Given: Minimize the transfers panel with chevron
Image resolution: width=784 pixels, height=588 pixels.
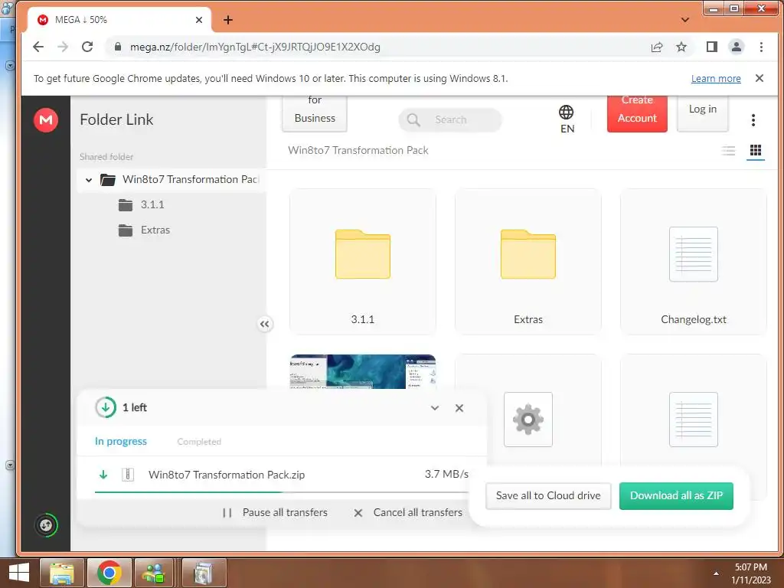Looking at the screenshot, I should point(435,408).
